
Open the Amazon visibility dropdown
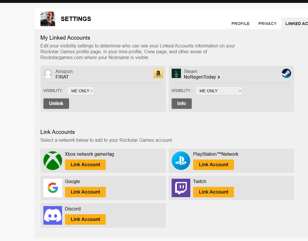81,91
